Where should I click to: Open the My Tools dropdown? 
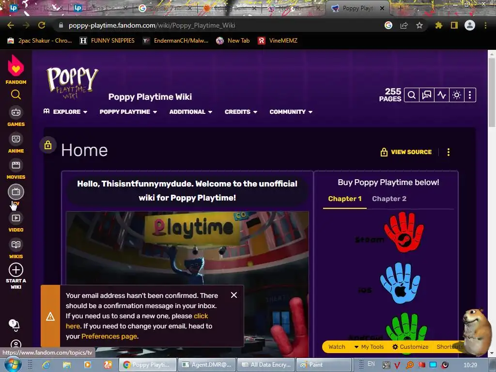point(369,347)
